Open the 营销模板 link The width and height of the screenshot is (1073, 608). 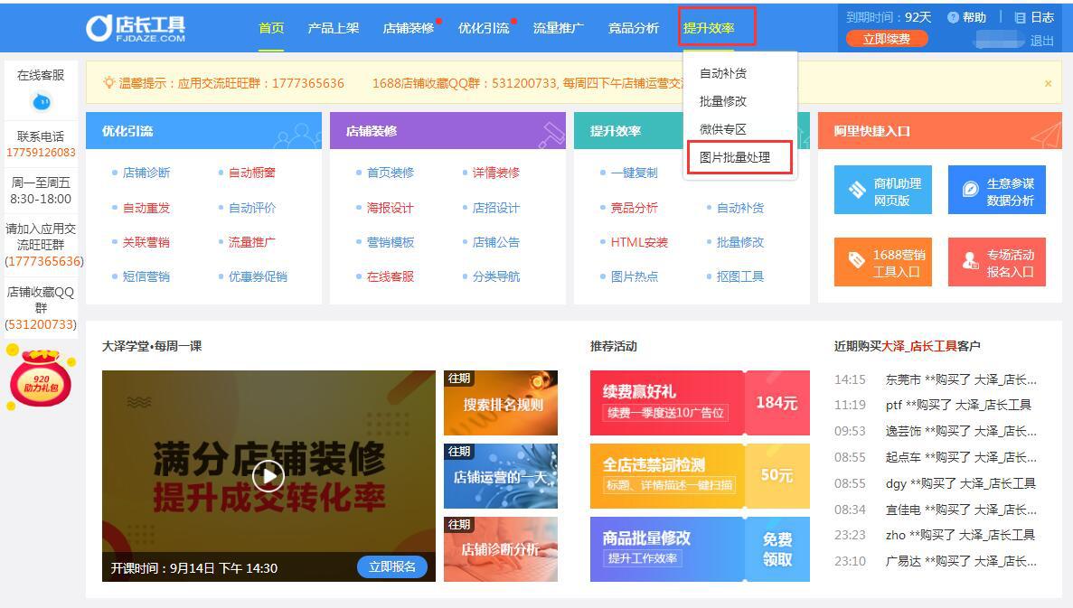(x=391, y=242)
